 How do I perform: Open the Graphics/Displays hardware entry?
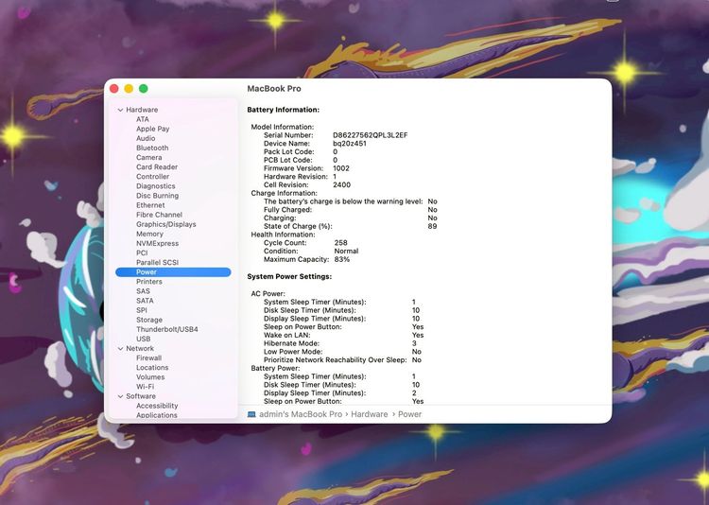coord(166,224)
